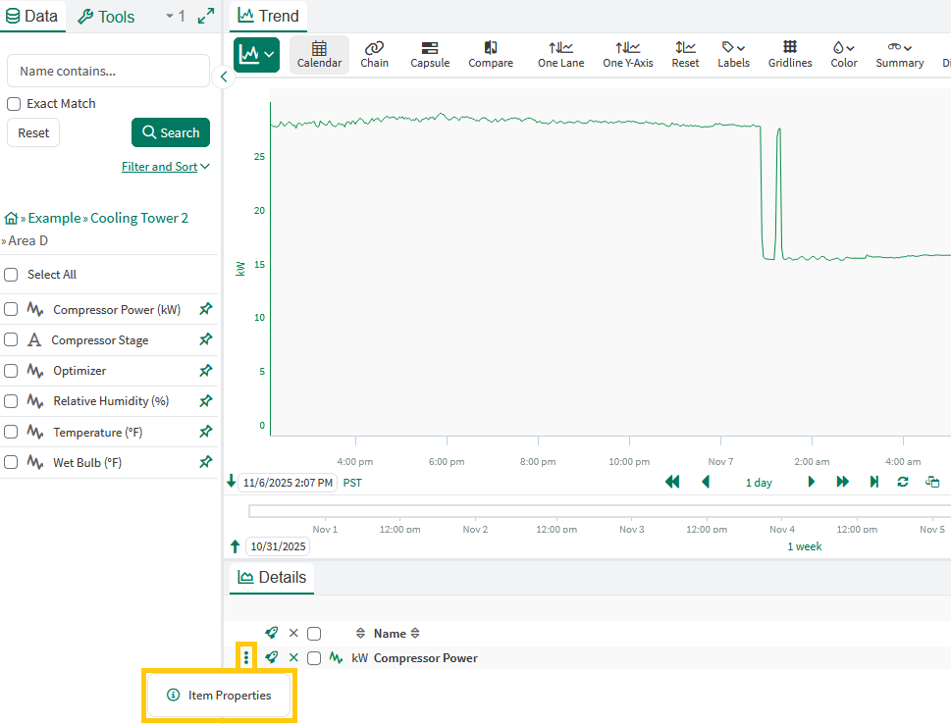Select the Chain view icon
This screenshot has height=724, width=951.
point(374,54)
